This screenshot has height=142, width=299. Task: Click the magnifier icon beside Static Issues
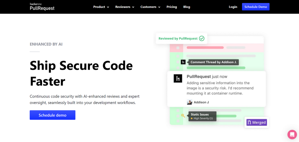click(x=183, y=116)
